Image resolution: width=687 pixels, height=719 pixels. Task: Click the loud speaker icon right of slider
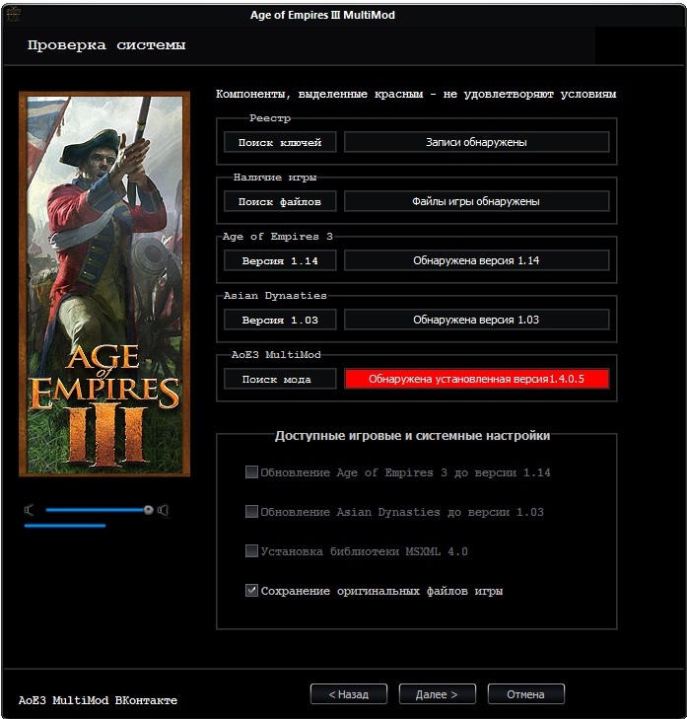164,510
